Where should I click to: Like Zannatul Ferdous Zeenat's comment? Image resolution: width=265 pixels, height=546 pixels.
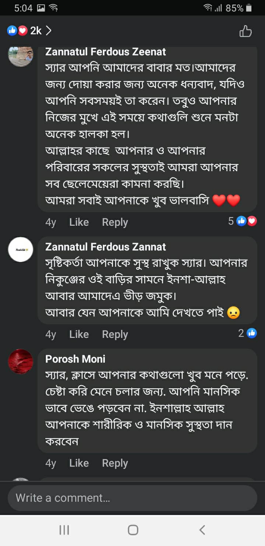(x=79, y=222)
